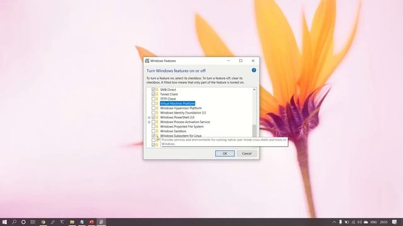Open OneDrive cloud tray icon
This screenshot has height=226, width=403.
[366, 222]
